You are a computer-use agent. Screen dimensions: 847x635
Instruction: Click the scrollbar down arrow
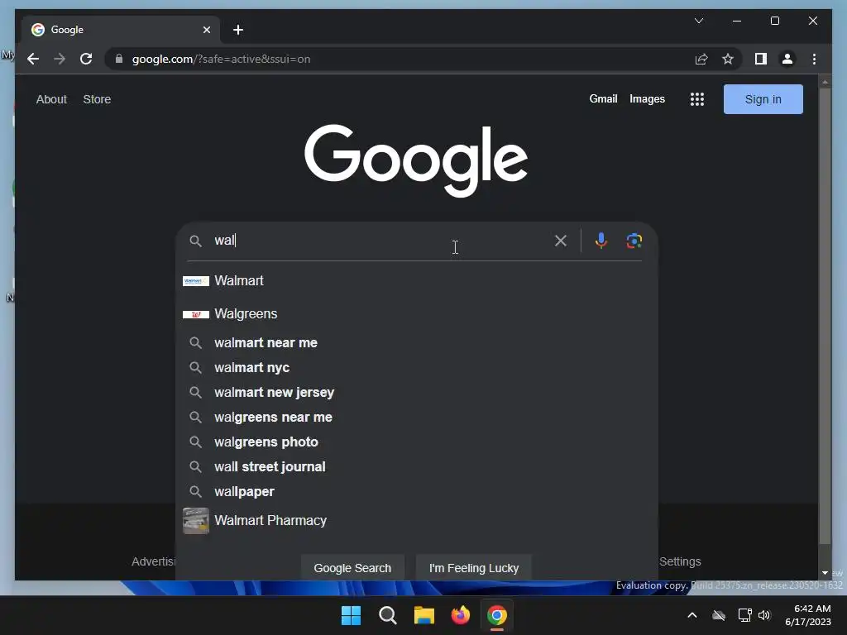825,573
